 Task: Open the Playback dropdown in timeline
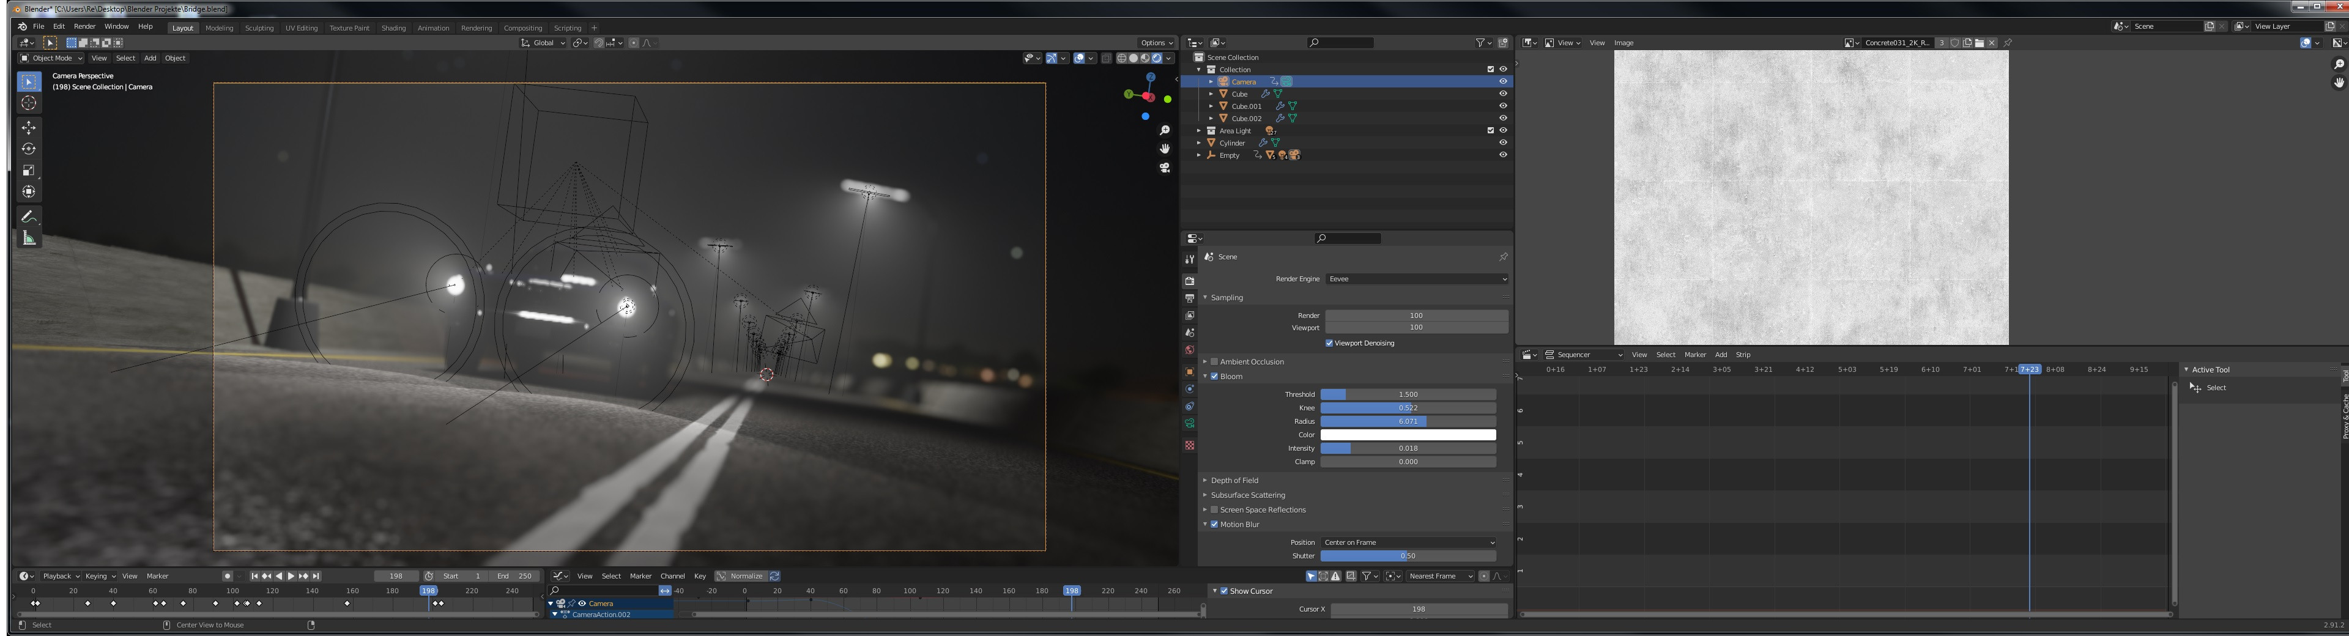(x=60, y=576)
